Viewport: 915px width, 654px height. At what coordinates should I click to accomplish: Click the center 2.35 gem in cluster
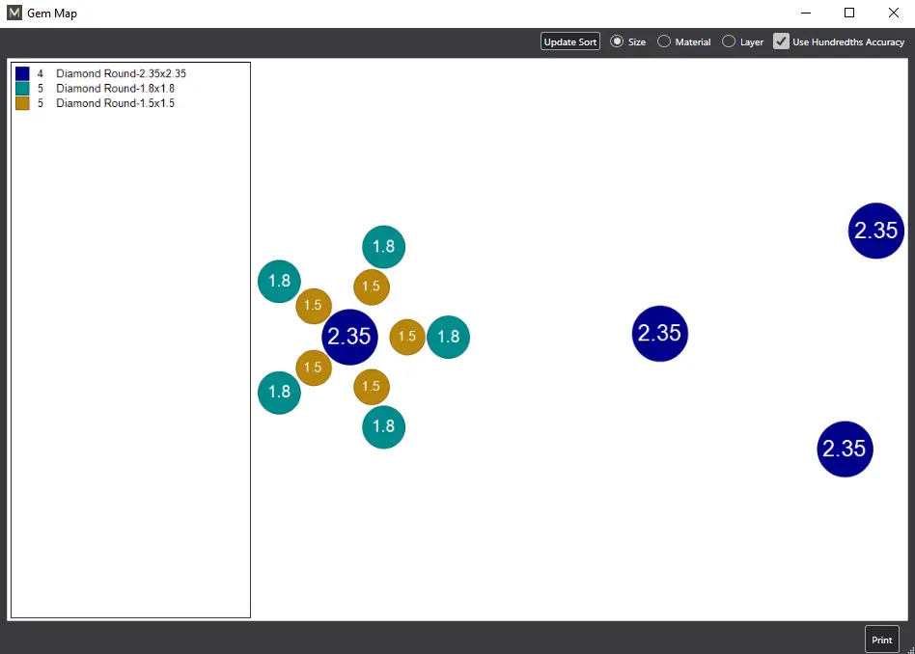349,337
